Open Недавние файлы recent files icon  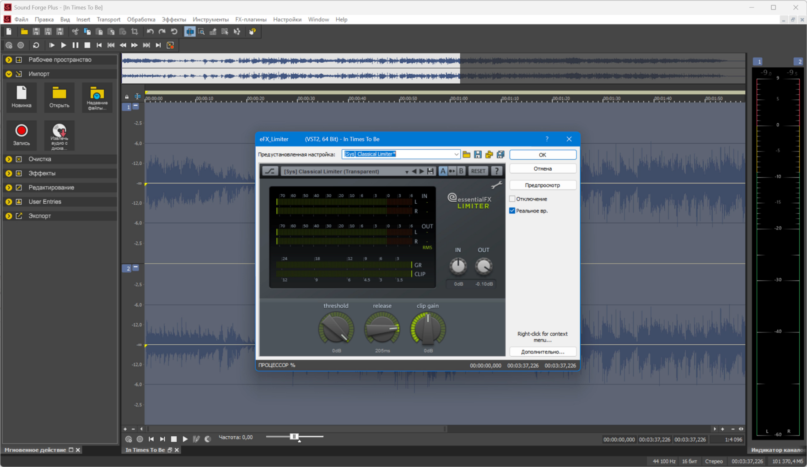click(x=97, y=98)
